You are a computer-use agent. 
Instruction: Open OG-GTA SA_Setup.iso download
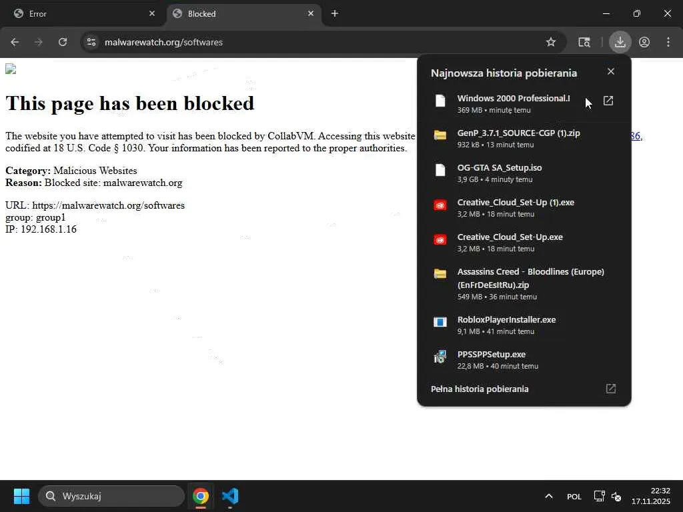(524, 173)
